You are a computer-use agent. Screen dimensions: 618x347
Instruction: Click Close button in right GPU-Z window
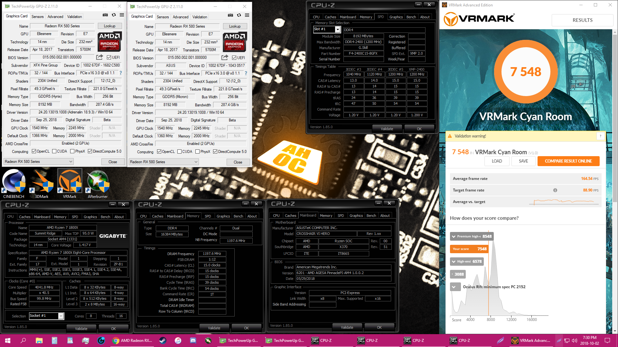[x=238, y=162]
